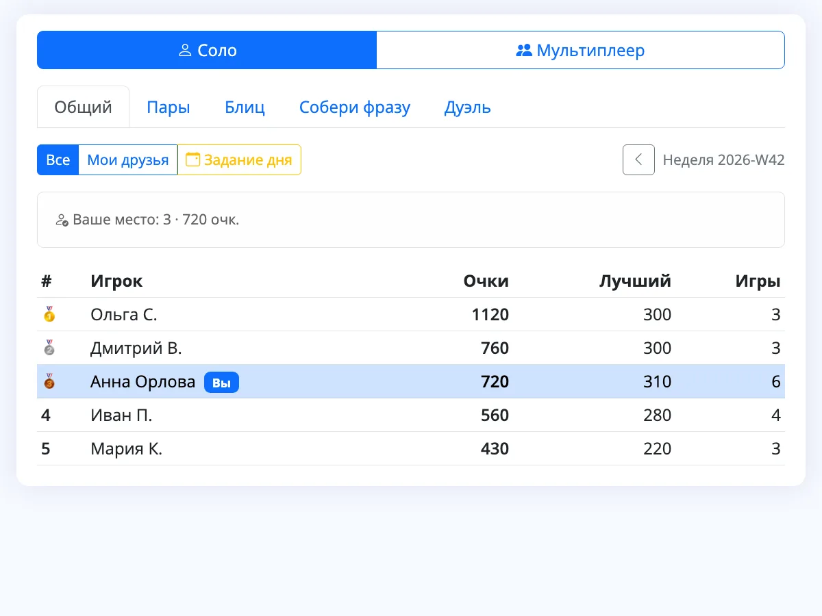Click the score 430
The width and height of the screenshot is (822, 616).
tap(495, 448)
